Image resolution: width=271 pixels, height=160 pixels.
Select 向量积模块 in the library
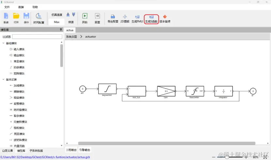(x=20, y=122)
